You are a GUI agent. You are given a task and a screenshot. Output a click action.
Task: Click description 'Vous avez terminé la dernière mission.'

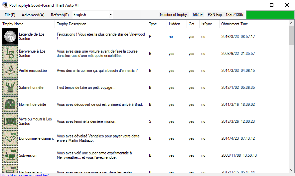[x=86, y=121]
